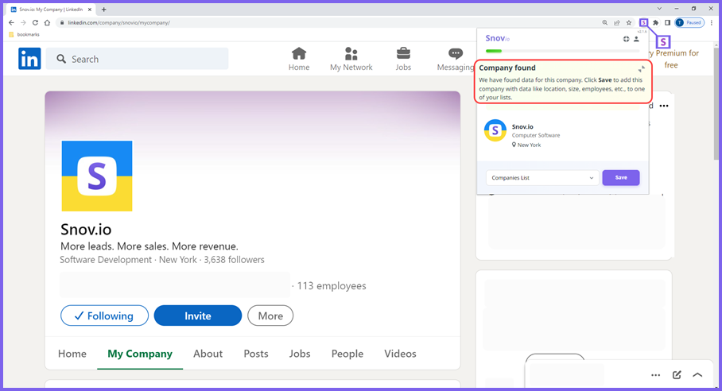Open the Companies List dropdown
This screenshot has width=722, height=391.
(x=542, y=177)
